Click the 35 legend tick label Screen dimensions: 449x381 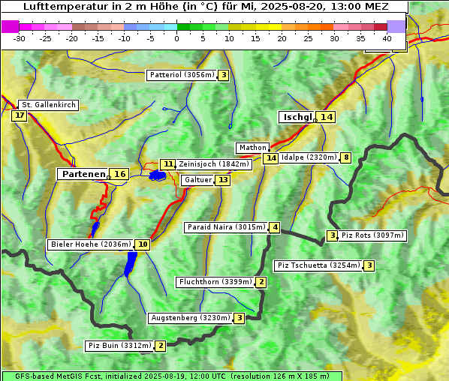(x=360, y=39)
